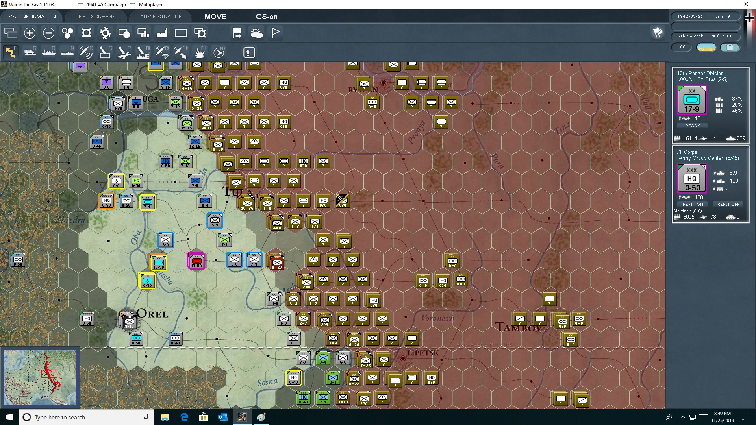The height and width of the screenshot is (425, 756).
Task: Click the German cross side flag
Action: (x=749, y=18)
